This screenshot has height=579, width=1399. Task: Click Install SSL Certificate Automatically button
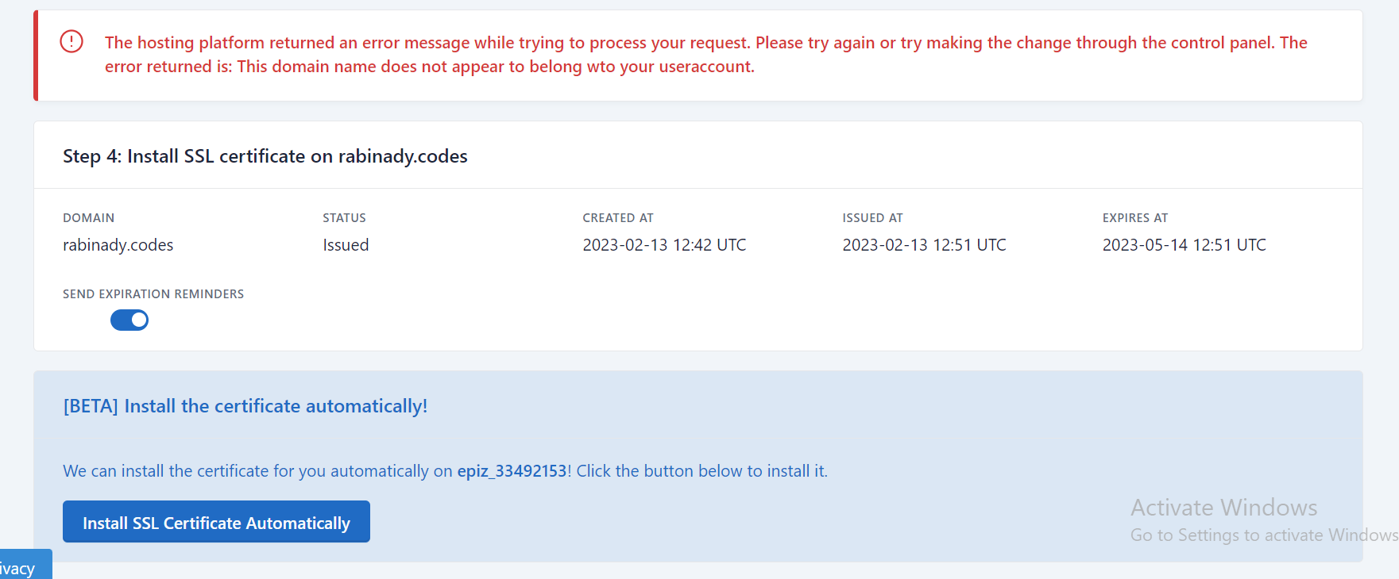tap(216, 522)
